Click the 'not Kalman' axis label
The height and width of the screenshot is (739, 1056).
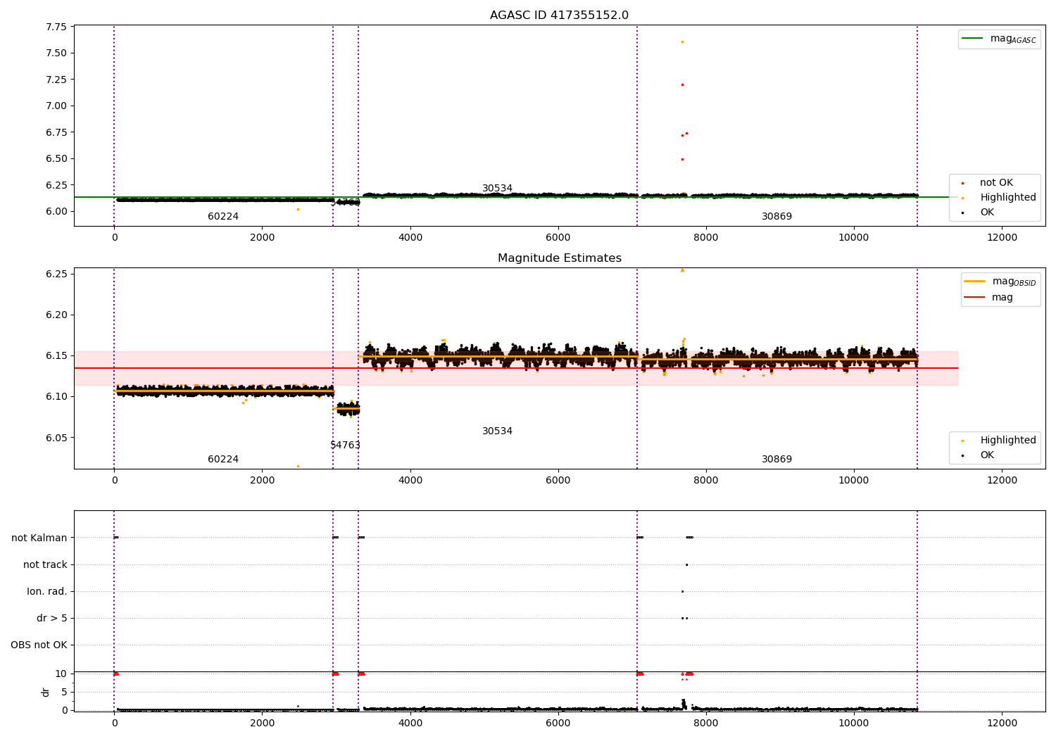point(39,538)
